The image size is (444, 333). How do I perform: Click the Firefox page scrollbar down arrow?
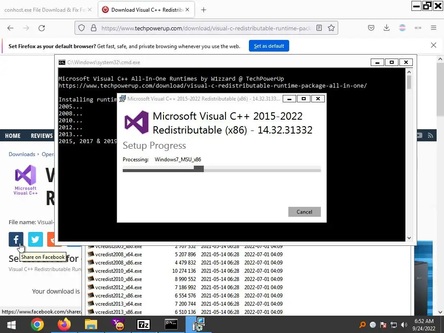(440, 312)
